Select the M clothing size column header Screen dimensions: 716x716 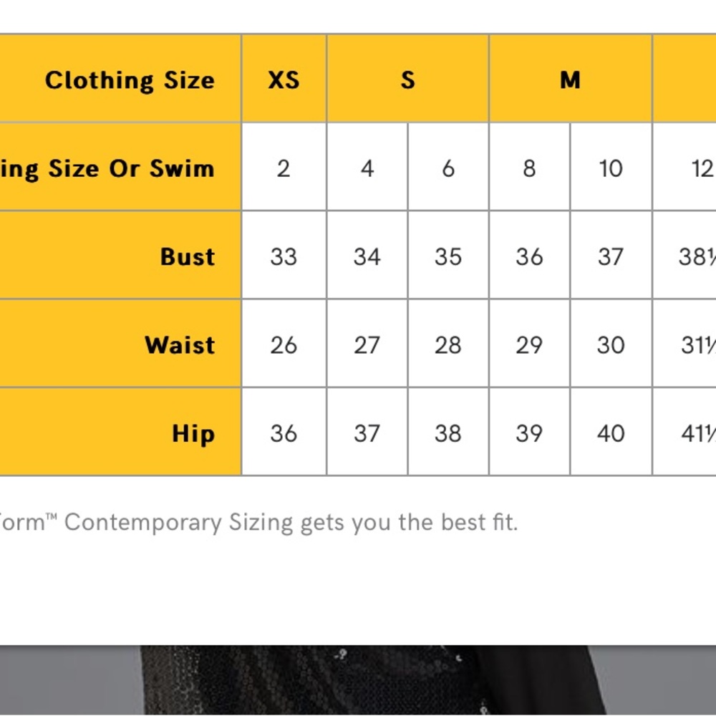click(571, 79)
